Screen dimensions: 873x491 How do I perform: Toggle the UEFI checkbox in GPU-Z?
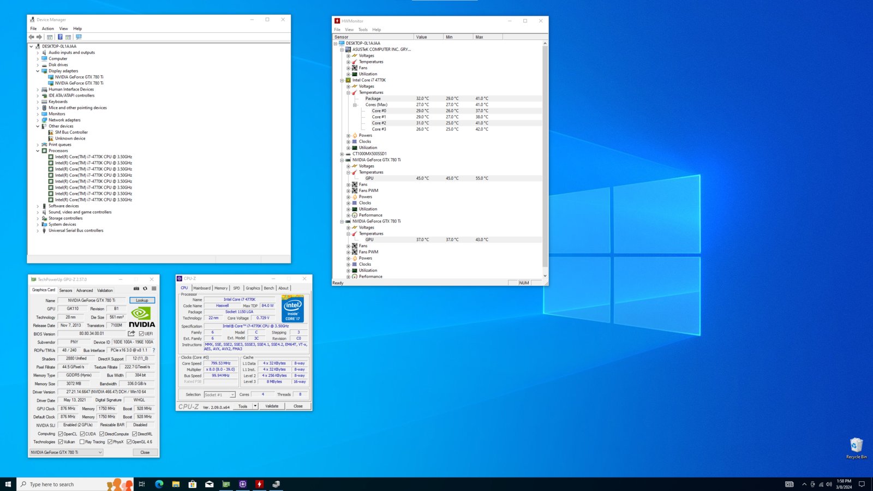click(x=141, y=334)
